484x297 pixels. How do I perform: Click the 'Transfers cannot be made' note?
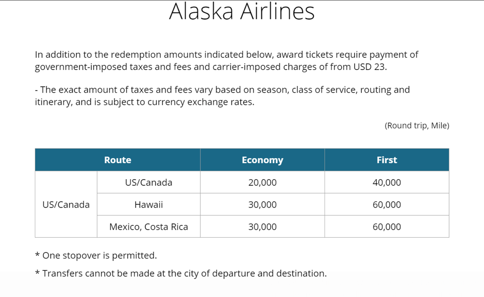(180, 273)
